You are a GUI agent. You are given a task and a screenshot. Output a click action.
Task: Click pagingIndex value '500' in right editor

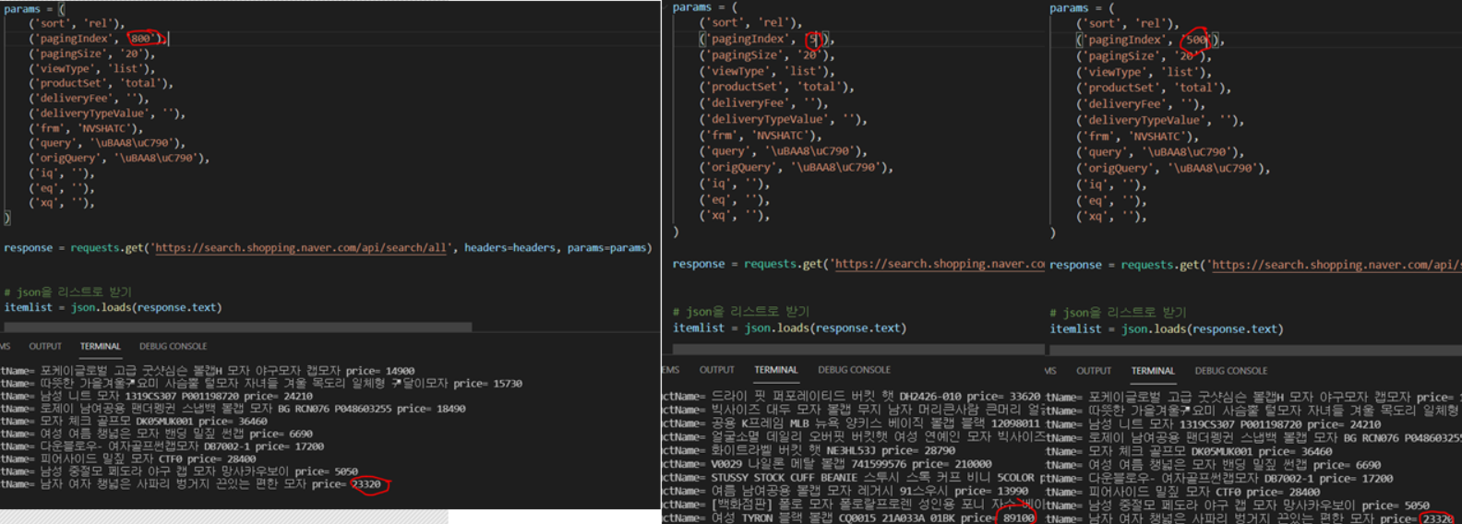pos(1197,40)
